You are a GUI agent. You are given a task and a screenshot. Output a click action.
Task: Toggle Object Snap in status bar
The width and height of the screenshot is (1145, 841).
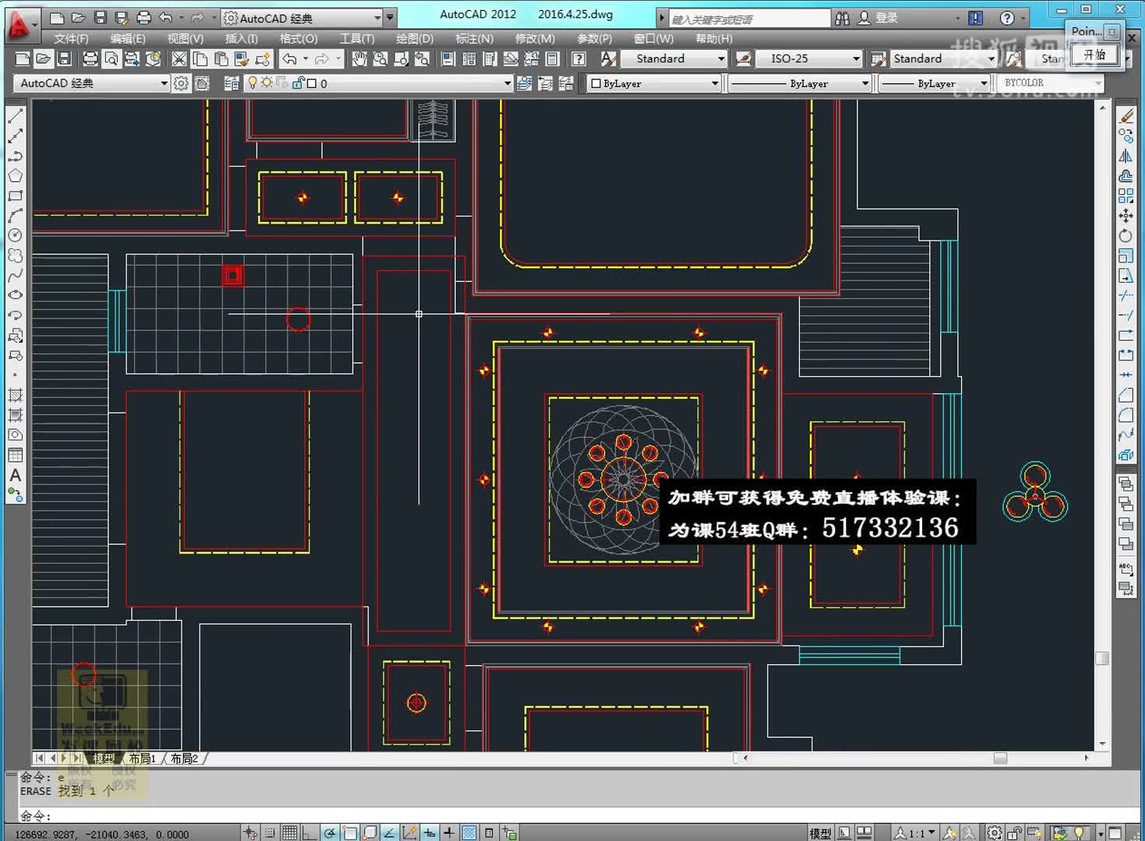click(350, 833)
